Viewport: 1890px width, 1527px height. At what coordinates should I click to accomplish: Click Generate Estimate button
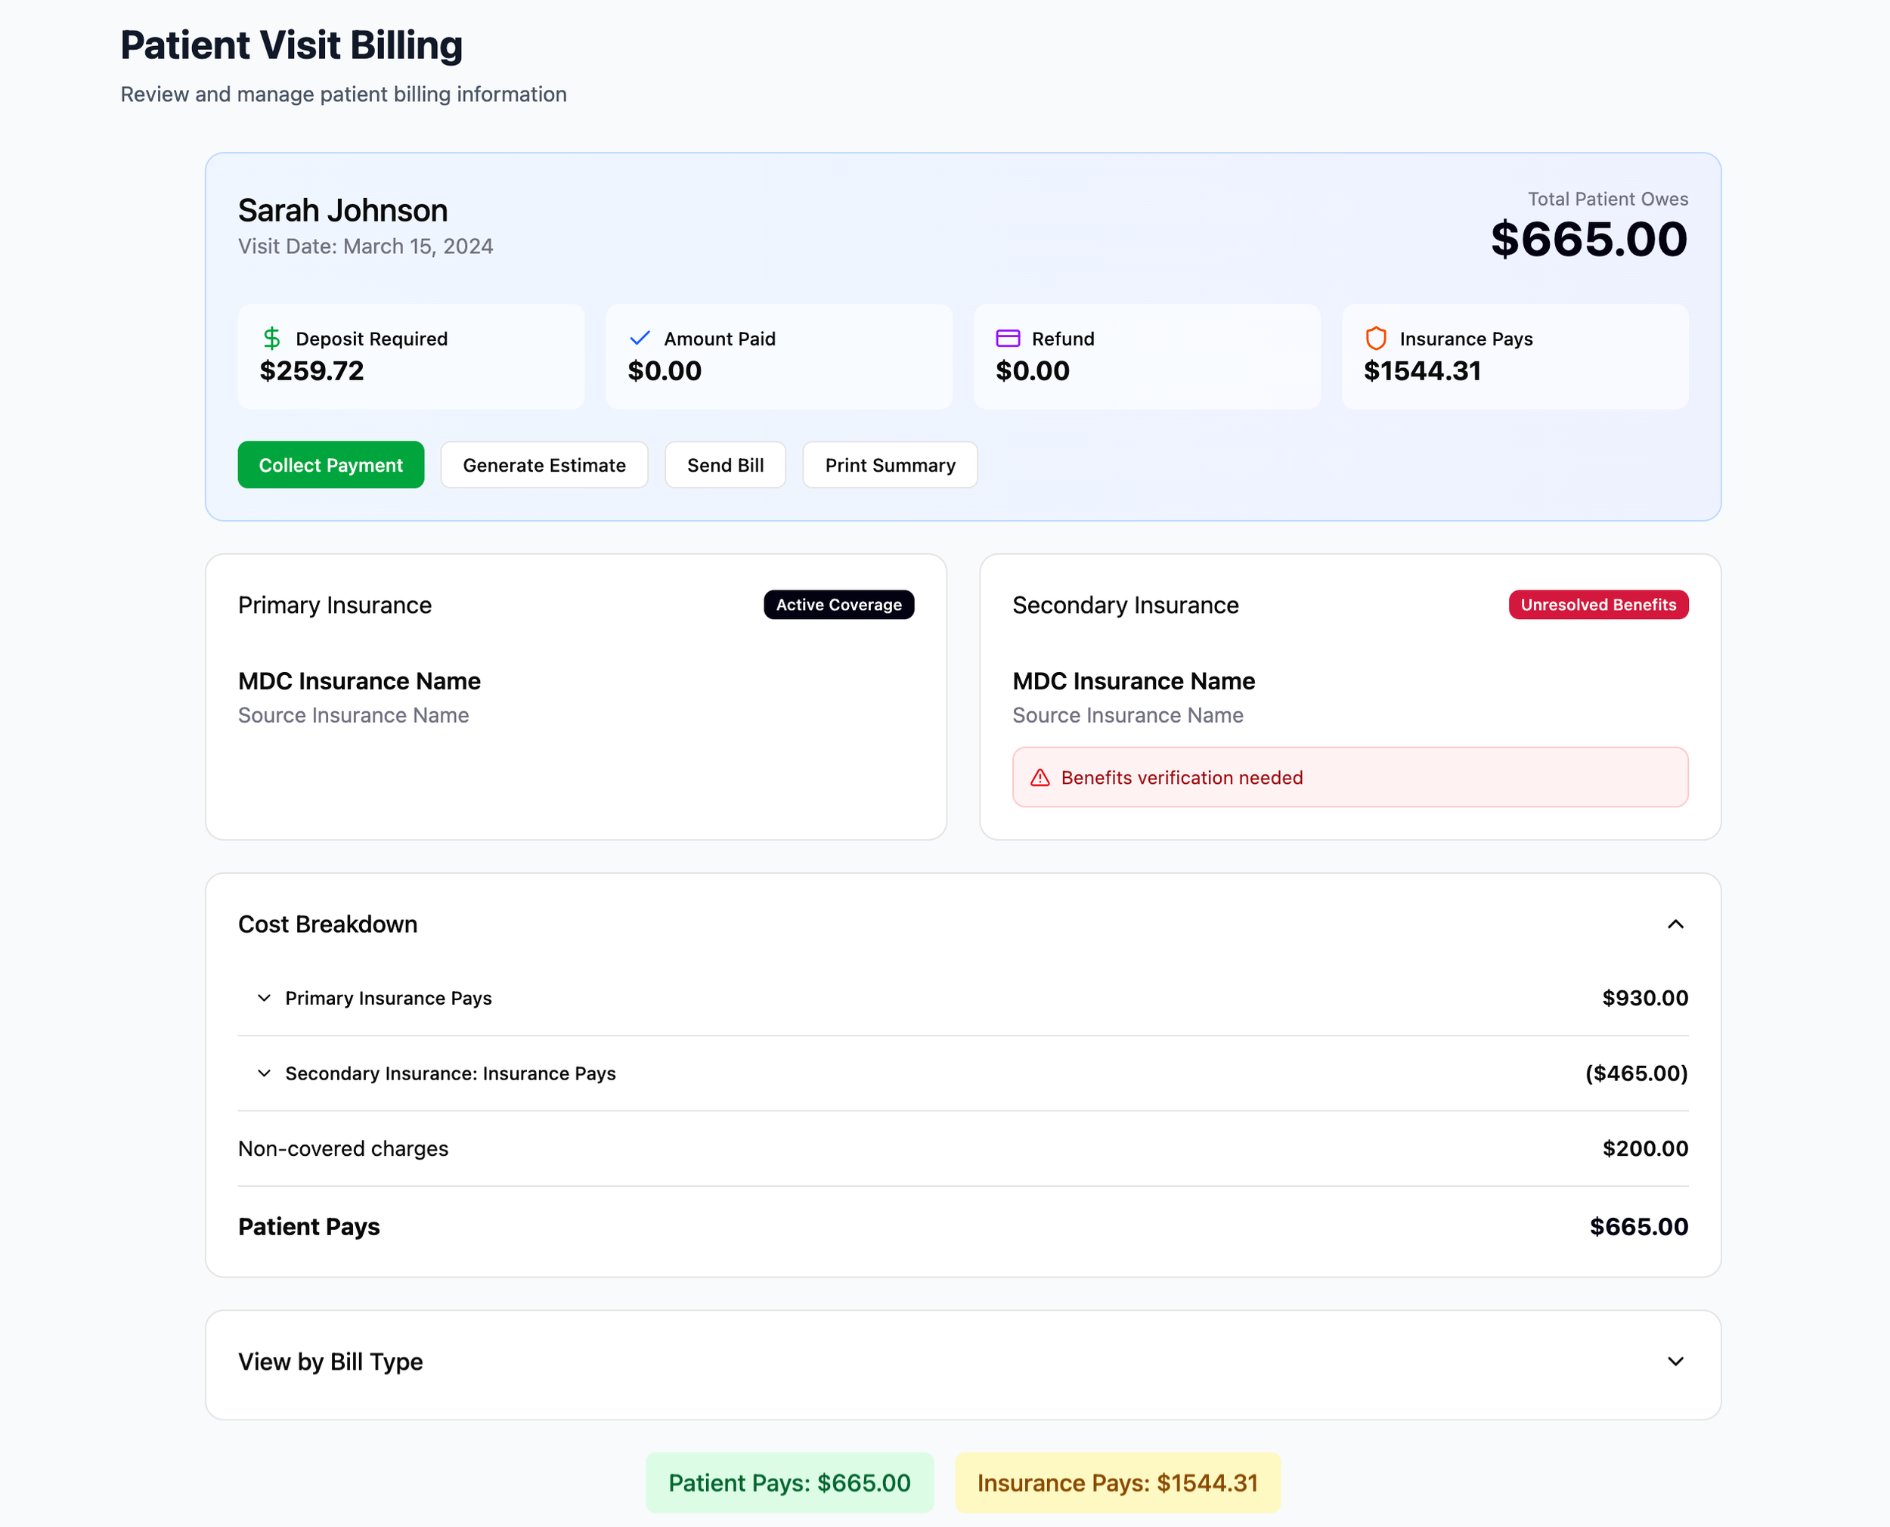(x=544, y=466)
